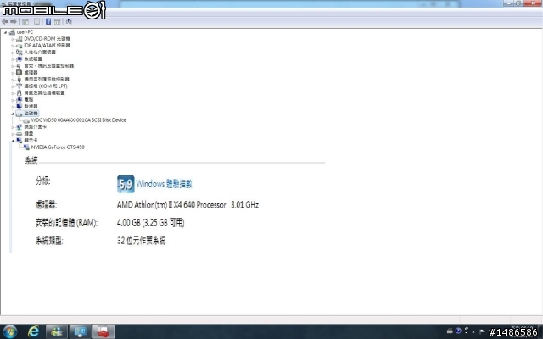This screenshot has height=339, width=543.
Task: Collapse the Display adapters (顯示卡) node
Action: coord(13,141)
